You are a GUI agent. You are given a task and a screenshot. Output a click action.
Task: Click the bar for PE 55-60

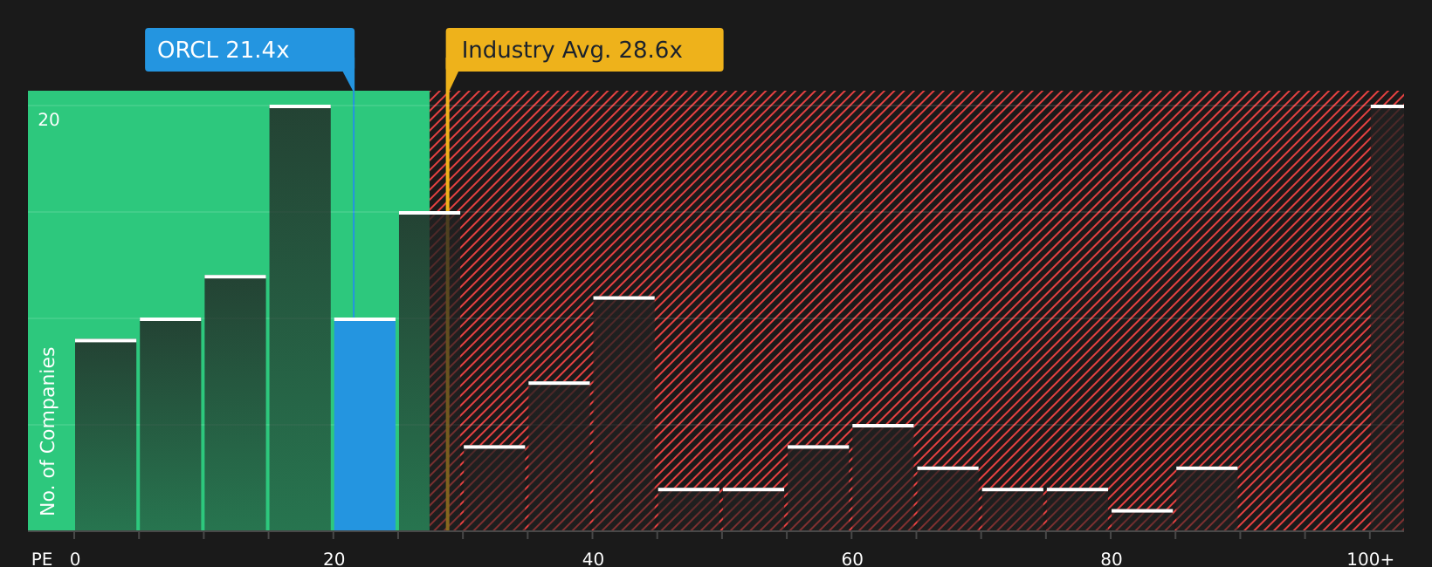pyautogui.click(x=818, y=488)
